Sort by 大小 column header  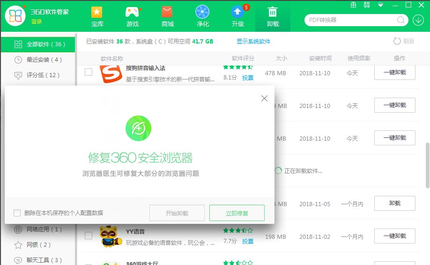[282, 58]
